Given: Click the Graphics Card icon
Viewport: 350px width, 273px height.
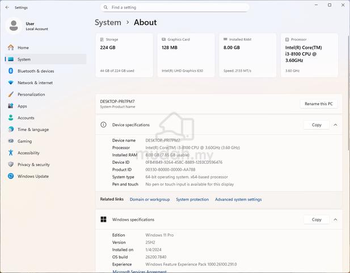Looking at the screenshot, I should [163, 39].
